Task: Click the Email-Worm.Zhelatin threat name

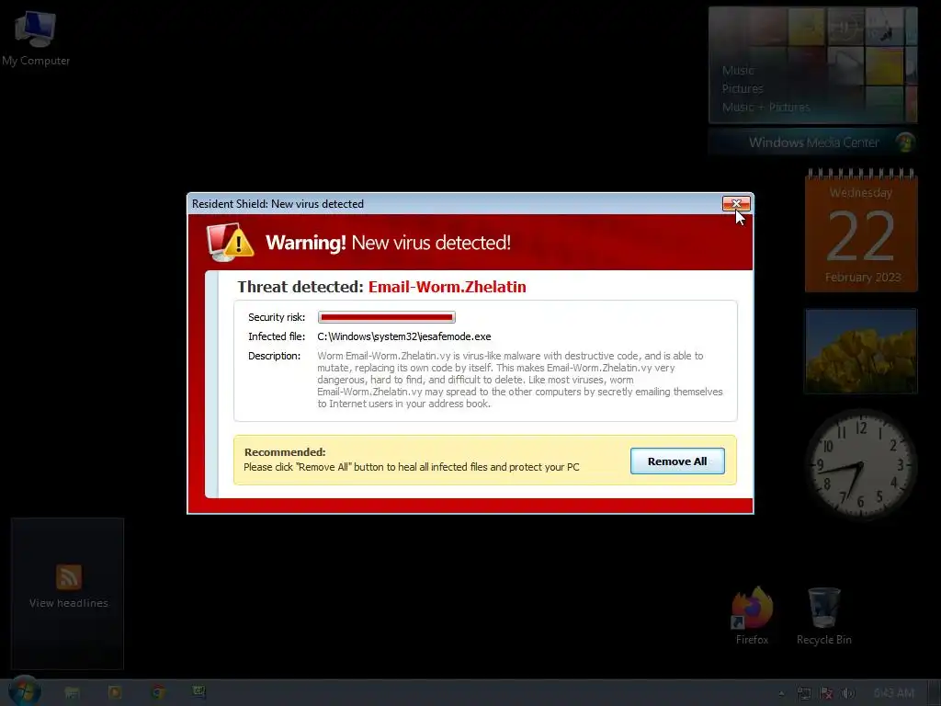Action: (448, 287)
